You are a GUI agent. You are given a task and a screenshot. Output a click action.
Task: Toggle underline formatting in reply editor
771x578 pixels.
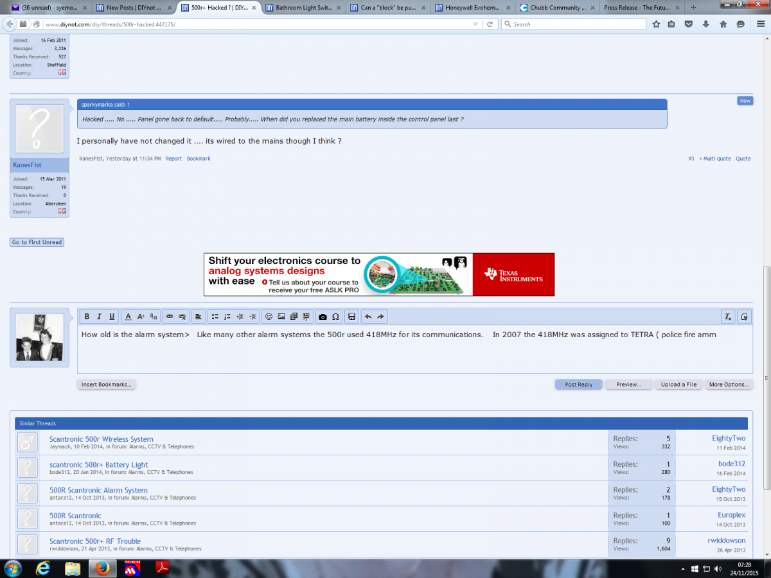112,317
